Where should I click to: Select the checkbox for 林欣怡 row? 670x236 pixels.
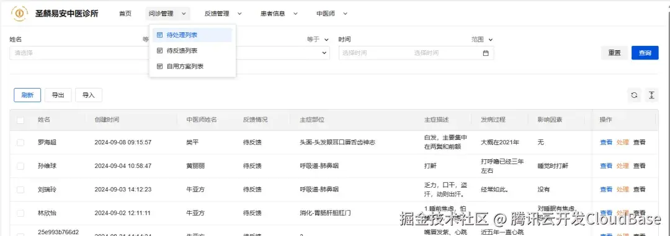point(20,213)
